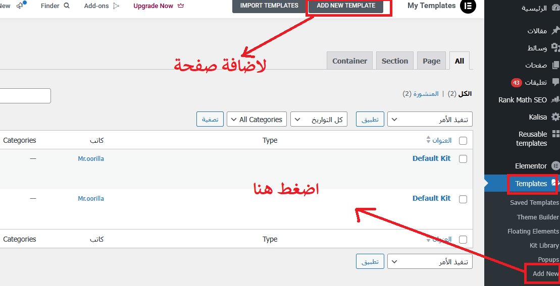
Task: Click the الكل all filter link
Action: [466, 94]
